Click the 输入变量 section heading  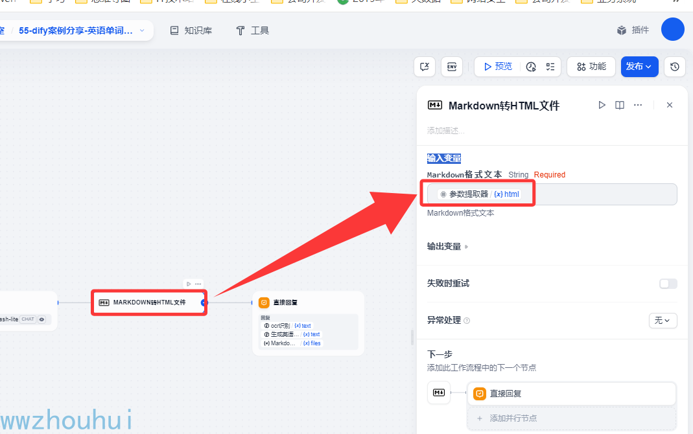[x=443, y=158]
